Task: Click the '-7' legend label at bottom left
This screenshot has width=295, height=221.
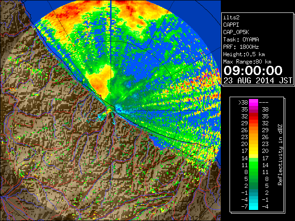Action: (244, 207)
